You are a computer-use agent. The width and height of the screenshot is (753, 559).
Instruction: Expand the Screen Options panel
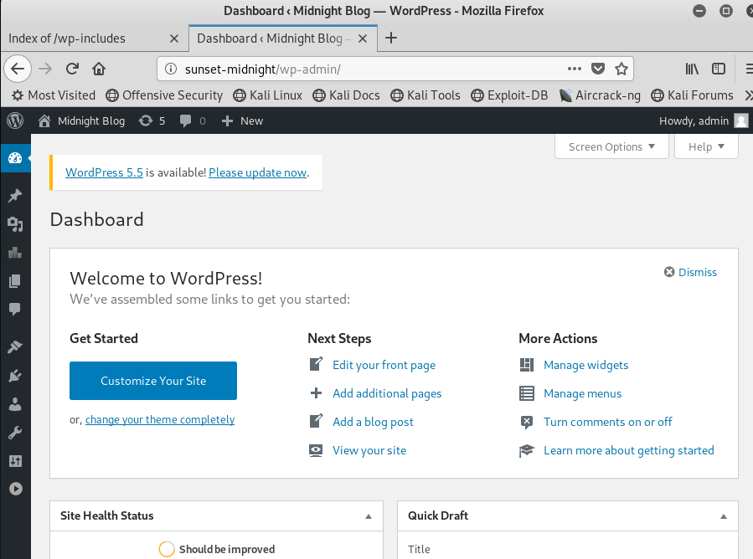611,146
